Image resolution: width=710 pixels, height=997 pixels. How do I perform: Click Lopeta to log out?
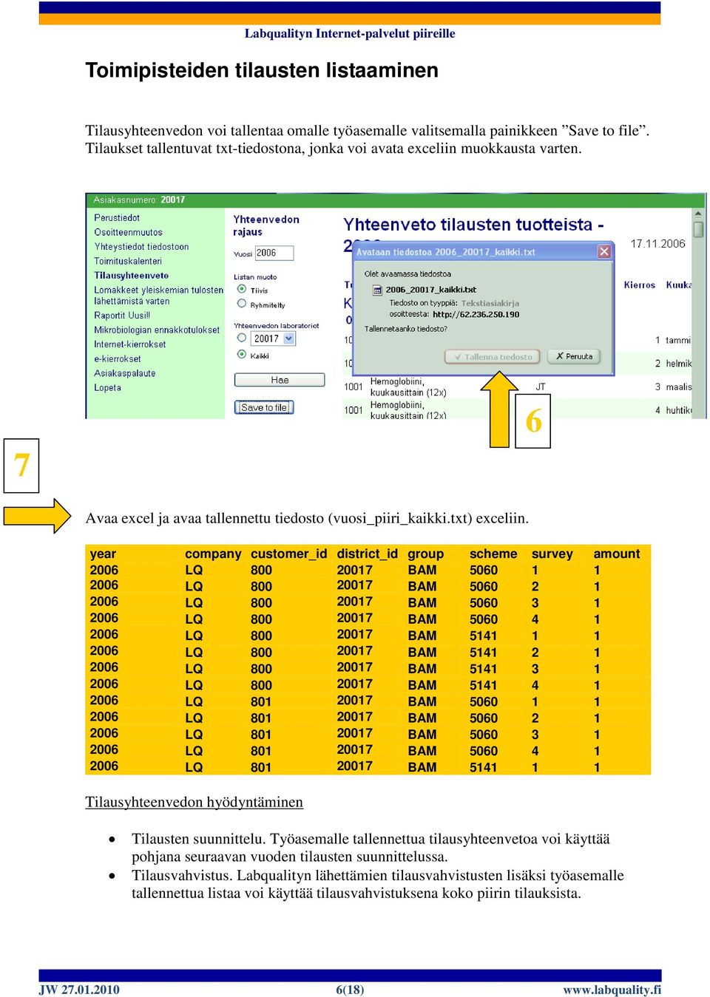(x=107, y=387)
